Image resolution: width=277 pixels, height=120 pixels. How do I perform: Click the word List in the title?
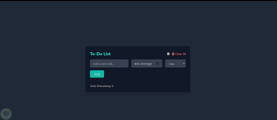(x=107, y=54)
